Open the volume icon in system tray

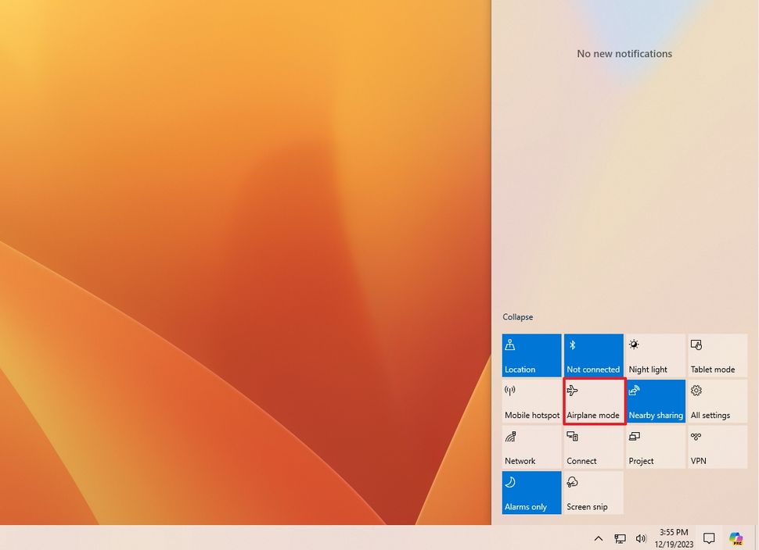(641, 538)
